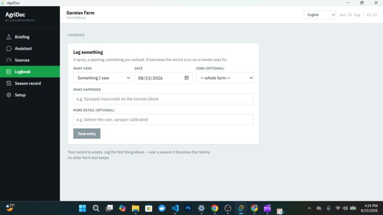Click the Briefing sunrise icon
This screenshot has width=383, height=215.
pyautogui.click(x=9, y=37)
